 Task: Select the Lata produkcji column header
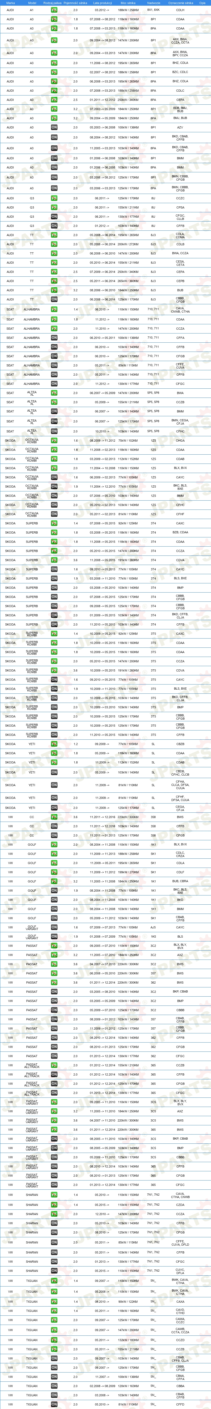pyautogui.click(x=102, y=3)
